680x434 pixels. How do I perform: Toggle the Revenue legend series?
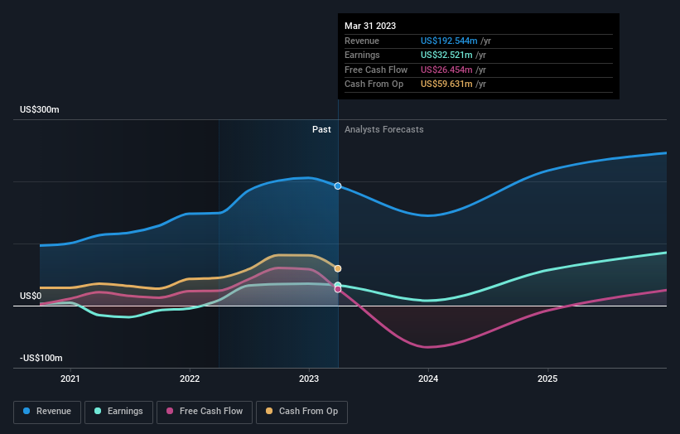47,412
